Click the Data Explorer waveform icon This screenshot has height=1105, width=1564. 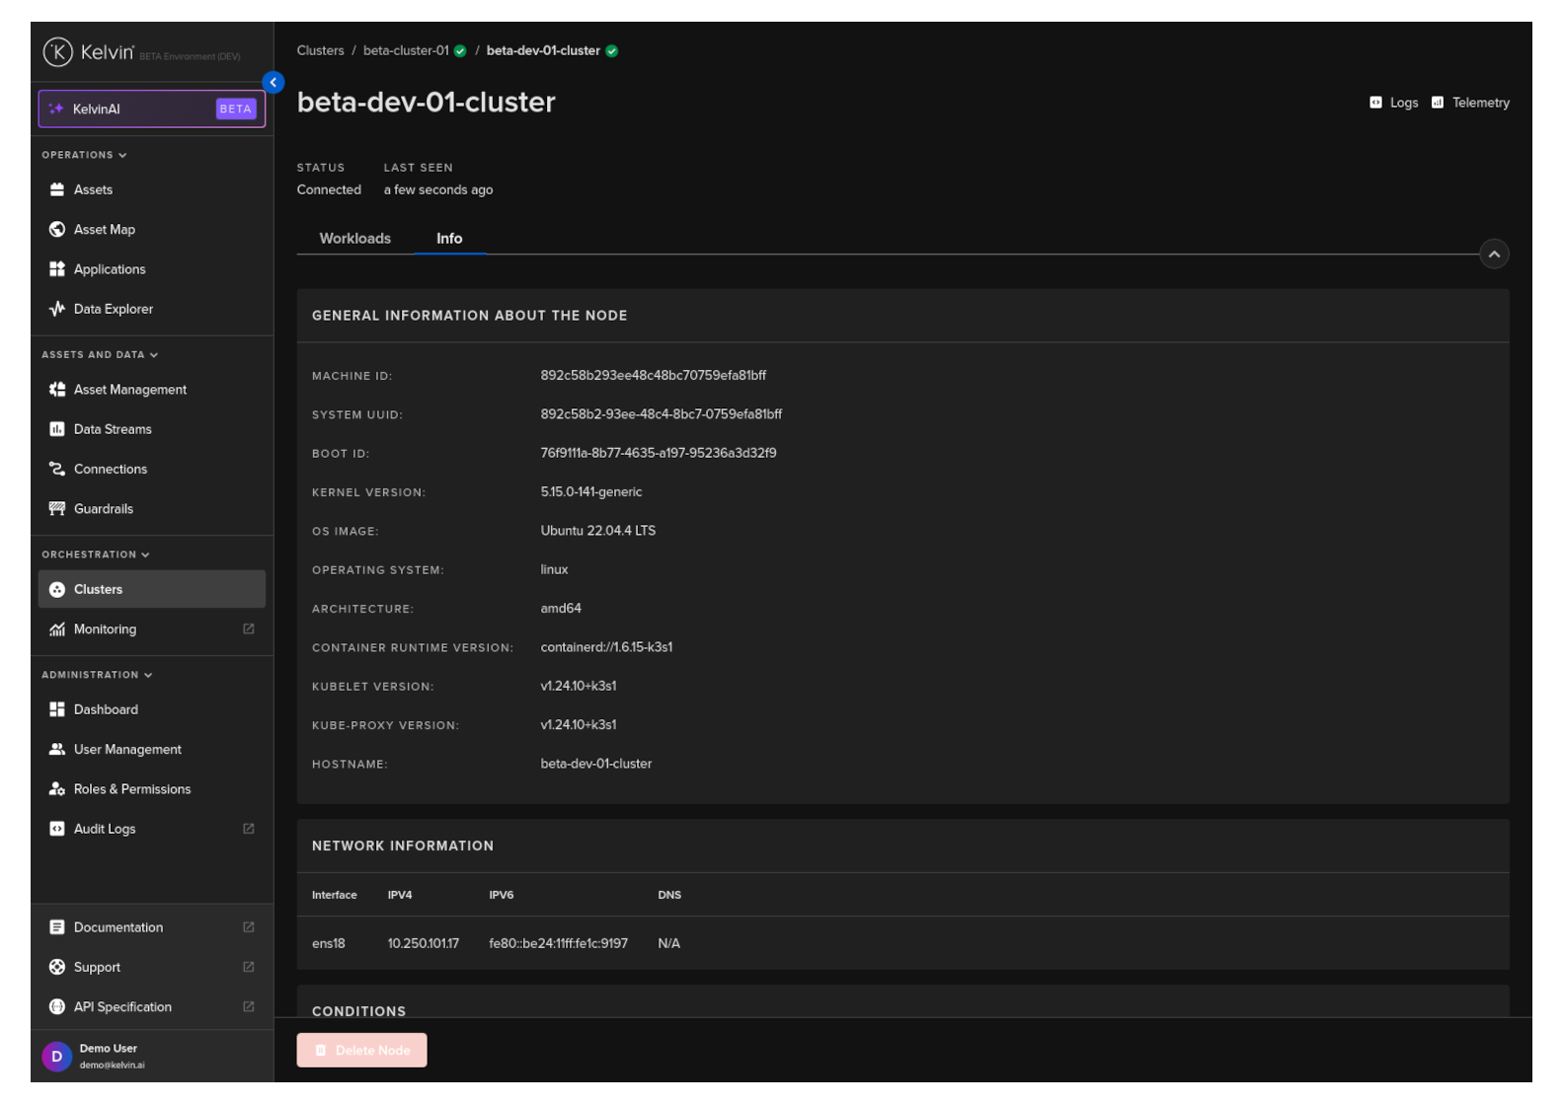[x=57, y=309]
